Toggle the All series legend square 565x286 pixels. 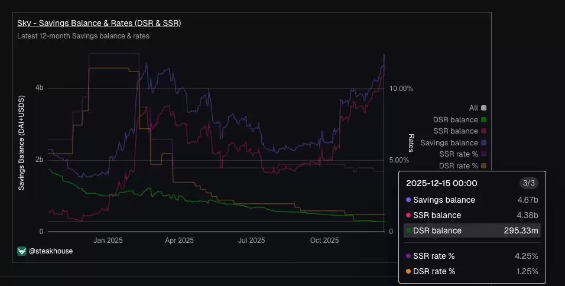484,108
